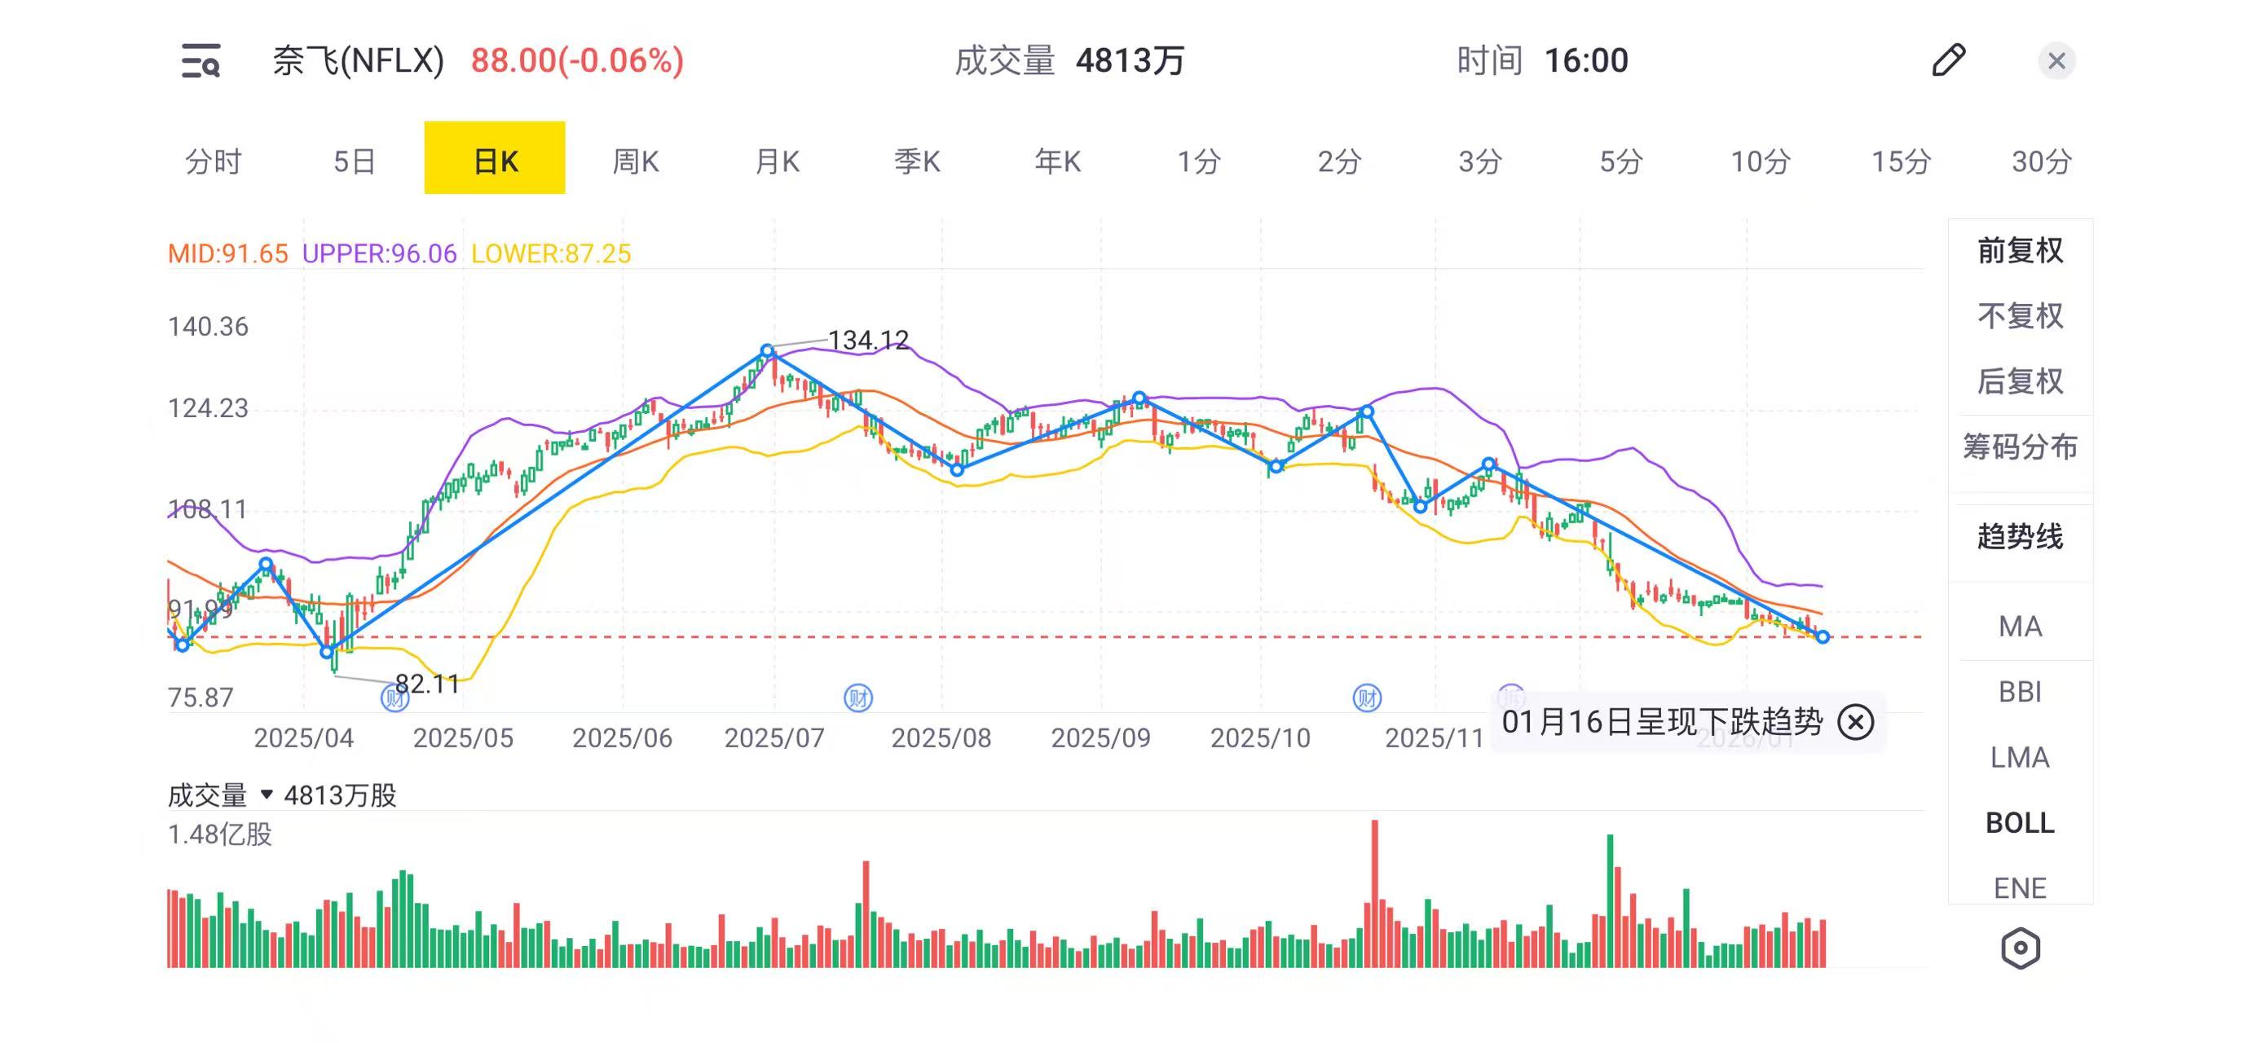Switch to the 分时 tab
The height and width of the screenshot is (1043, 2261).
pos(214,161)
